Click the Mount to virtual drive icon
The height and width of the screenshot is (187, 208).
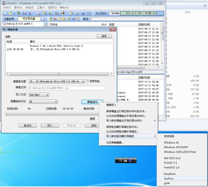(x=57, y=13)
